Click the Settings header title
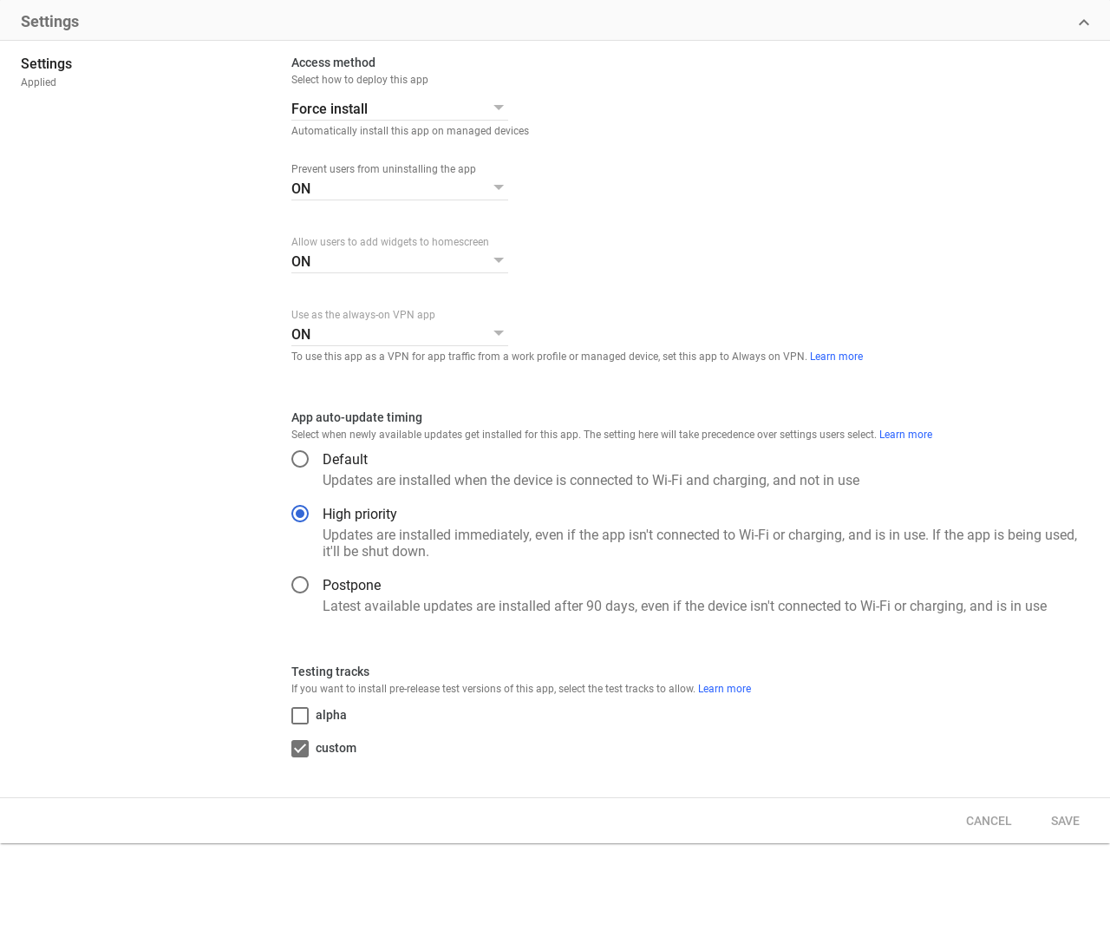 click(49, 22)
